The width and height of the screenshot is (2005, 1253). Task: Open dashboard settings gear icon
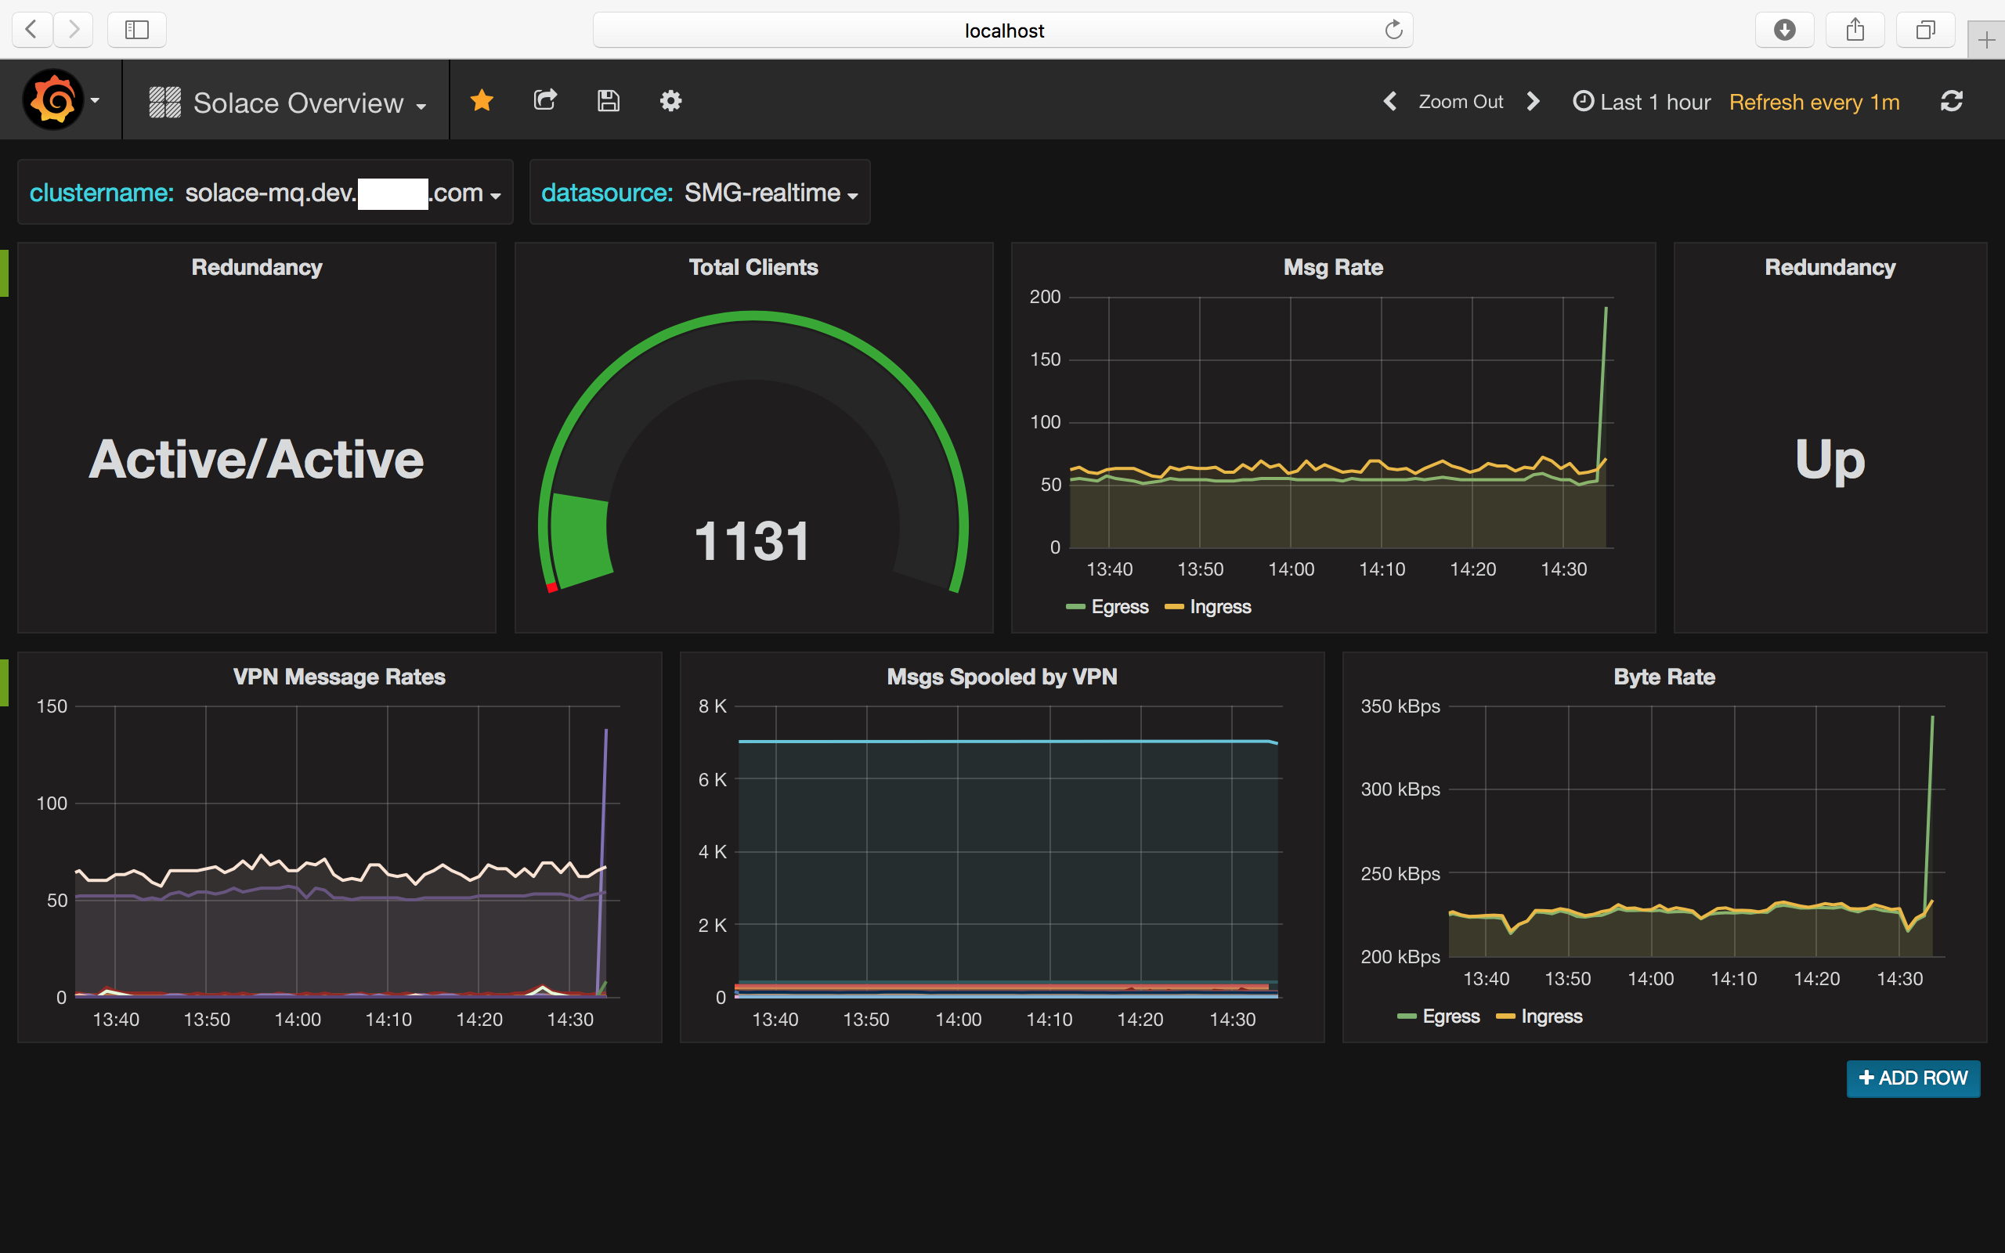coord(670,101)
